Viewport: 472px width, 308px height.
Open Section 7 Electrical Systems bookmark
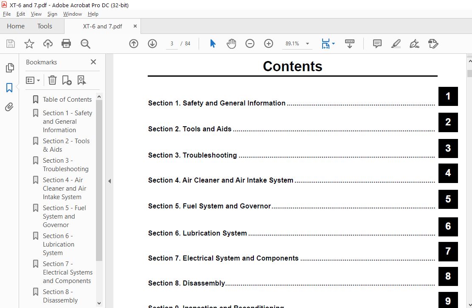[67, 272]
